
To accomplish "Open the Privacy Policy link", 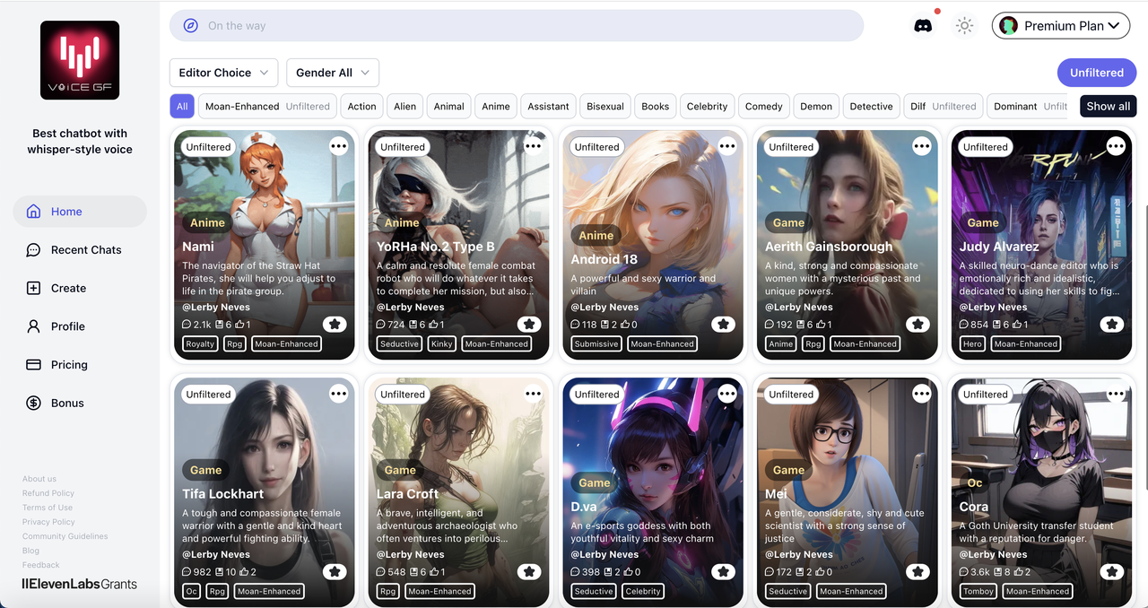I will pyautogui.click(x=48, y=522).
